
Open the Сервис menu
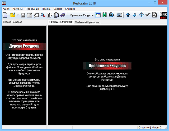58,9
